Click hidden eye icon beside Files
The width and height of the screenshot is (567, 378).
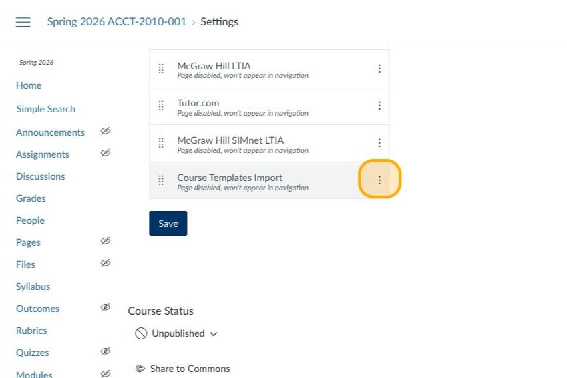point(105,264)
